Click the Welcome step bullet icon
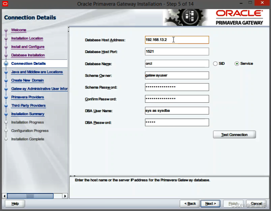 [6, 30]
